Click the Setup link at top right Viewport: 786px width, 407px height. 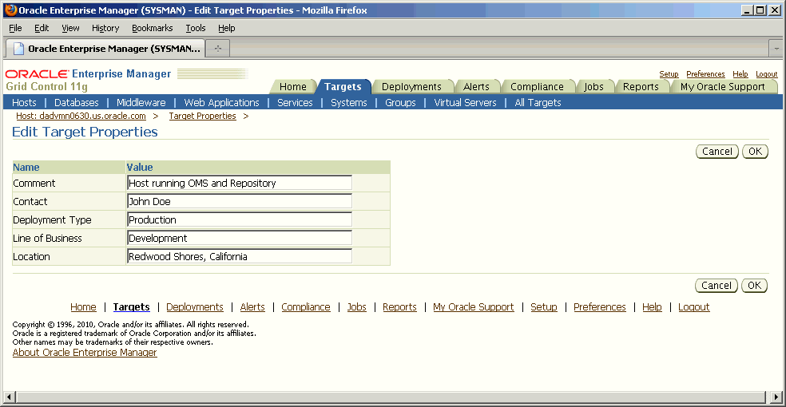[669, 74]
